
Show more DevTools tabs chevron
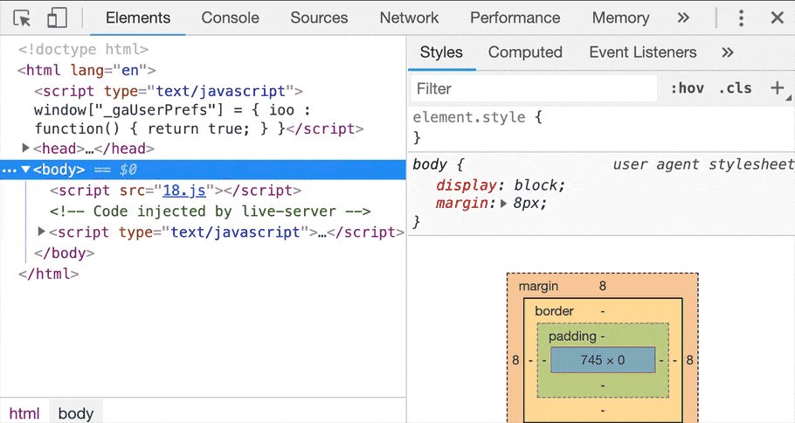coord(683,18)
